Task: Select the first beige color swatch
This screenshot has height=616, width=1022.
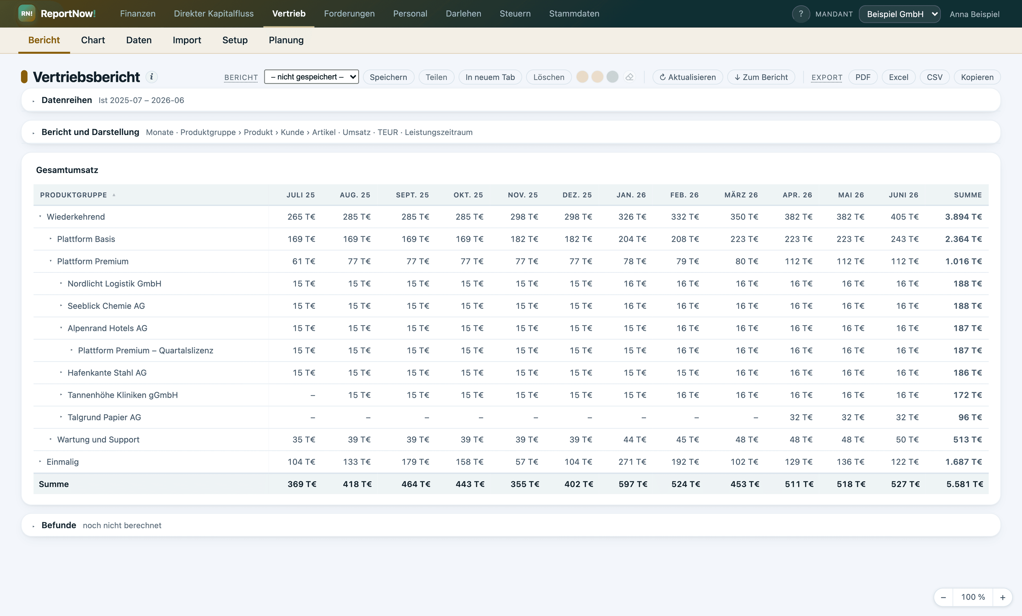Action: pos(582,77)
